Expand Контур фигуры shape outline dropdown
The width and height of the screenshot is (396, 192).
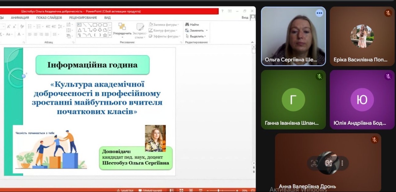coord(178,30)
